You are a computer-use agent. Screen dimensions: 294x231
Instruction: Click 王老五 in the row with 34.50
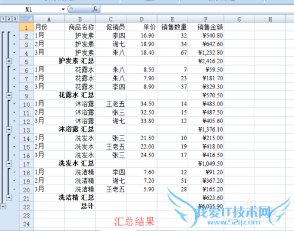click(x=111, y=104)
